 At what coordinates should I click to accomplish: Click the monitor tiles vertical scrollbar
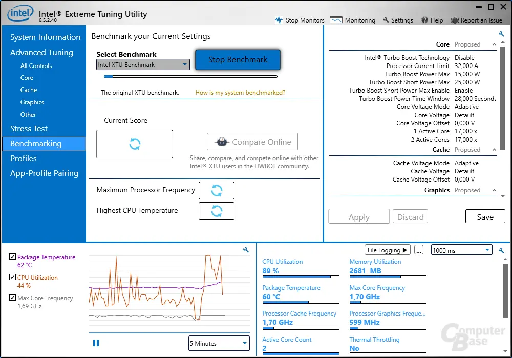pyautogui.click(x=505, y=291)
